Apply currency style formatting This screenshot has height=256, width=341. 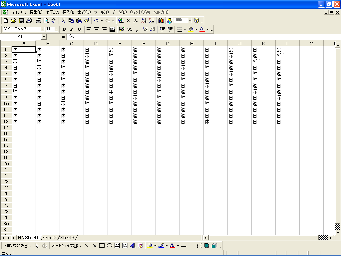click(122, 29)
